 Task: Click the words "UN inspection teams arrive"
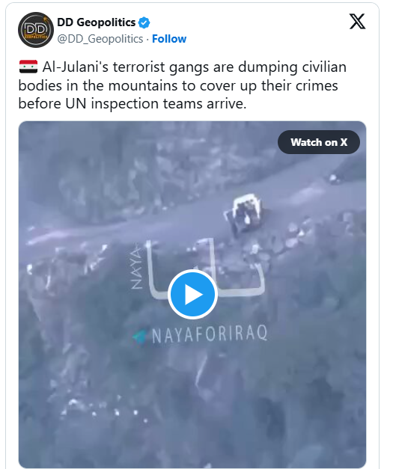tap(156, 104)
